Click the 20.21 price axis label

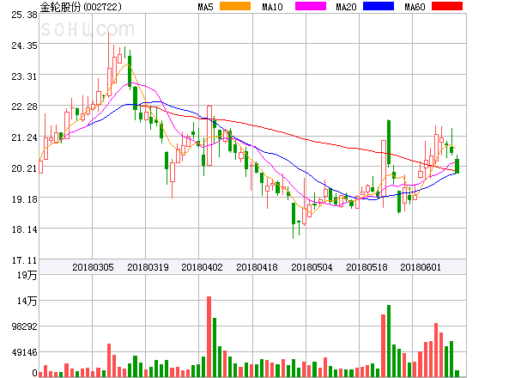pyautogui.click(x=24, y=168)
